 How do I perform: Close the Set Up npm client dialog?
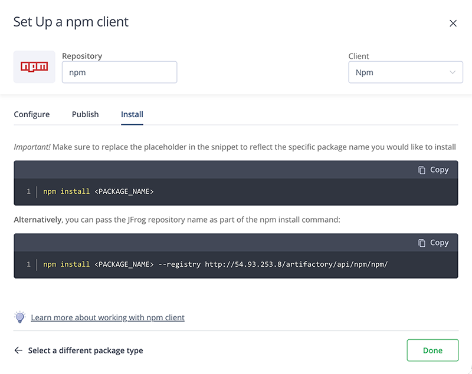(453, 24)
